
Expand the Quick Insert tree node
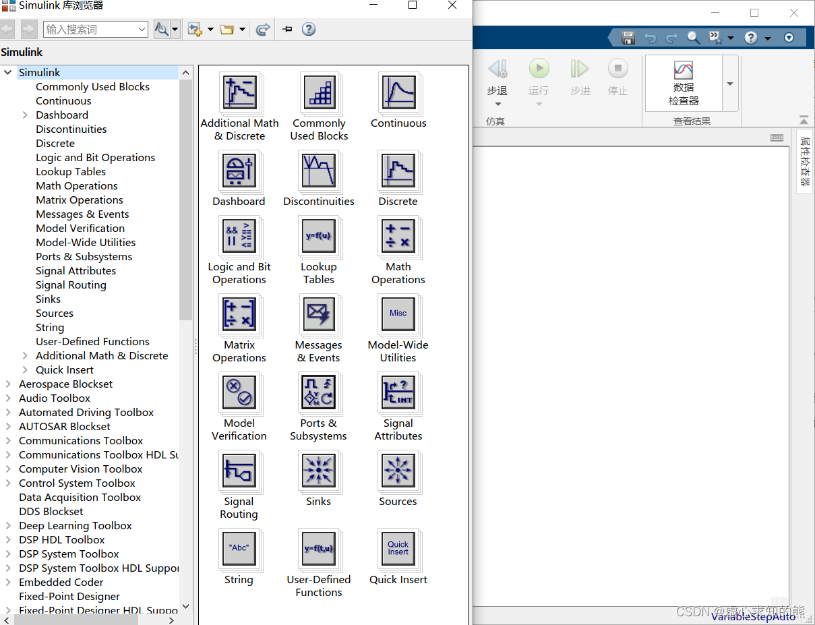point(25,370)
